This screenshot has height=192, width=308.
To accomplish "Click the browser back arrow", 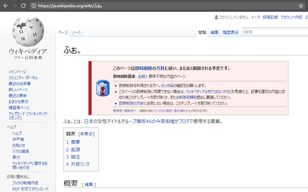I will (x=5, y=6).
